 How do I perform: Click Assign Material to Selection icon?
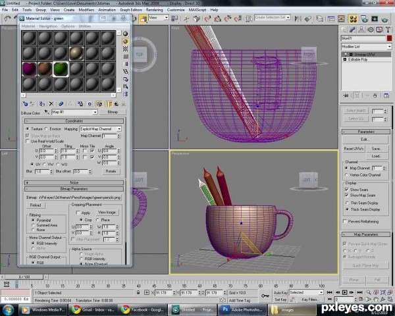[x=42, y=104]
